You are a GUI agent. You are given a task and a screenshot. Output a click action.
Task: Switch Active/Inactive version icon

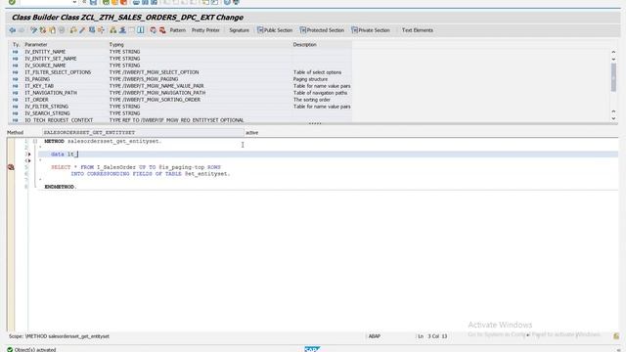(x=43, y=30)
